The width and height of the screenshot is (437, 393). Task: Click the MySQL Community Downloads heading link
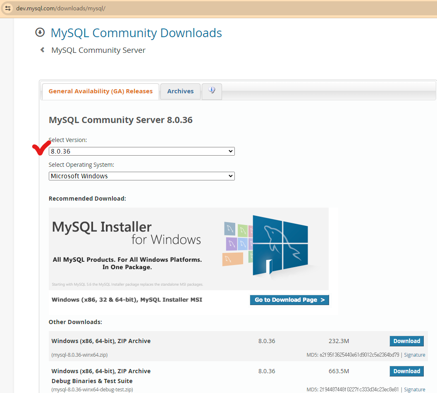pyautogui.click(x=136, y=33)
